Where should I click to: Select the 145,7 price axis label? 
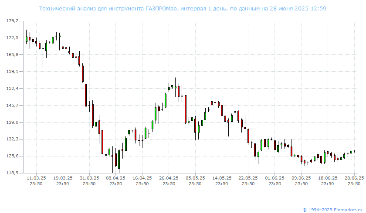12,105
